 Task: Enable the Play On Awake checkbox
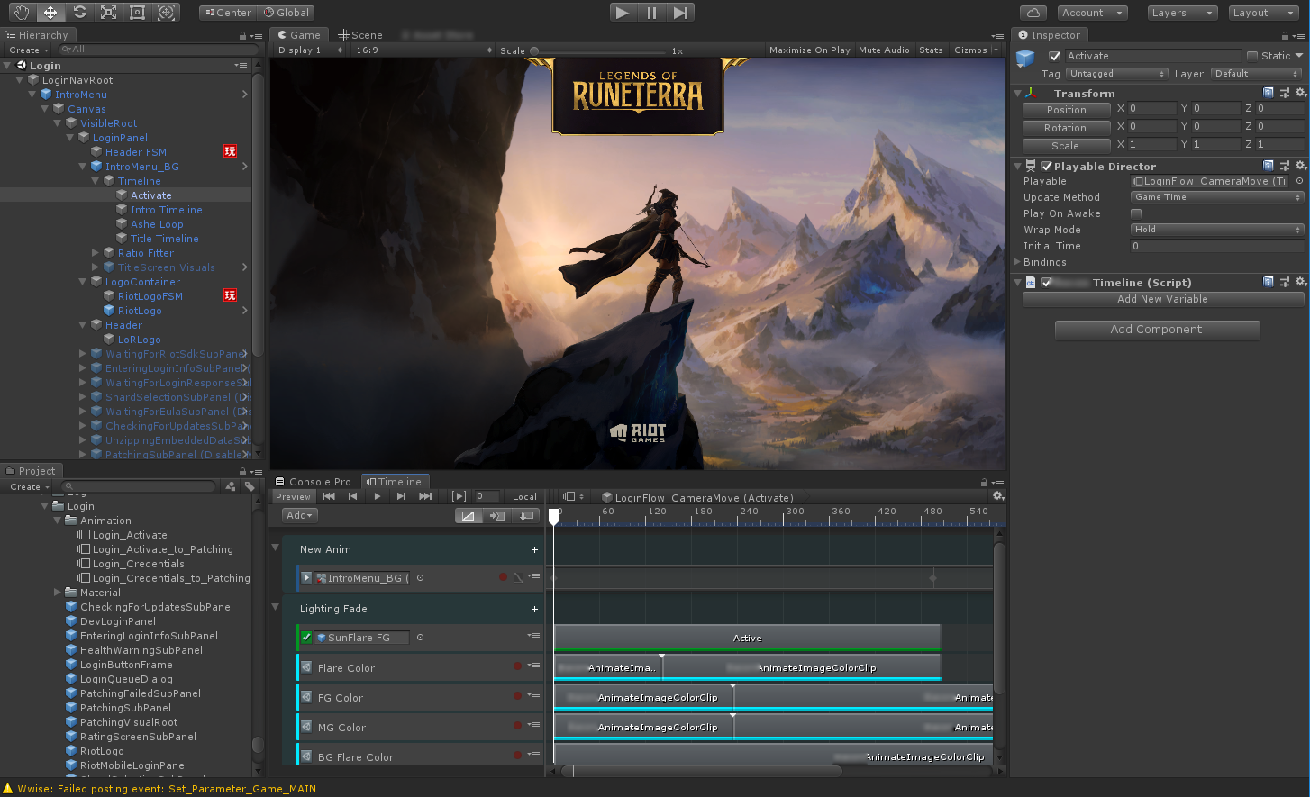(1136, 213)
